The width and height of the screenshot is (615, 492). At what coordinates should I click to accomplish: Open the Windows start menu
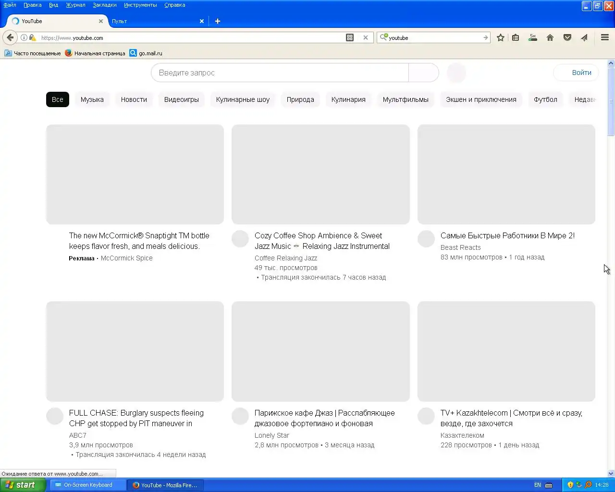click(x=23, y=485)
